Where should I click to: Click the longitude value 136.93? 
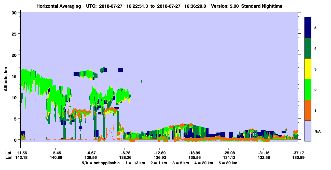pos(159,158)
